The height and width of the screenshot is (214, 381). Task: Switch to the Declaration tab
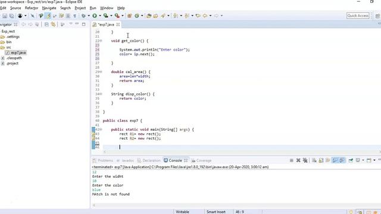point(149,160)
